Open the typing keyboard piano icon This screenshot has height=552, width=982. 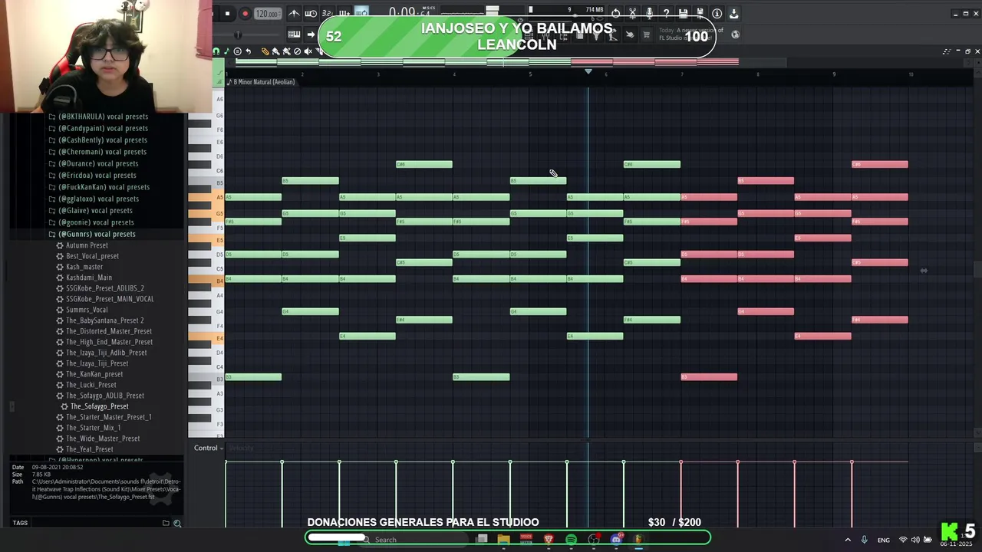(x=294, y=34)
